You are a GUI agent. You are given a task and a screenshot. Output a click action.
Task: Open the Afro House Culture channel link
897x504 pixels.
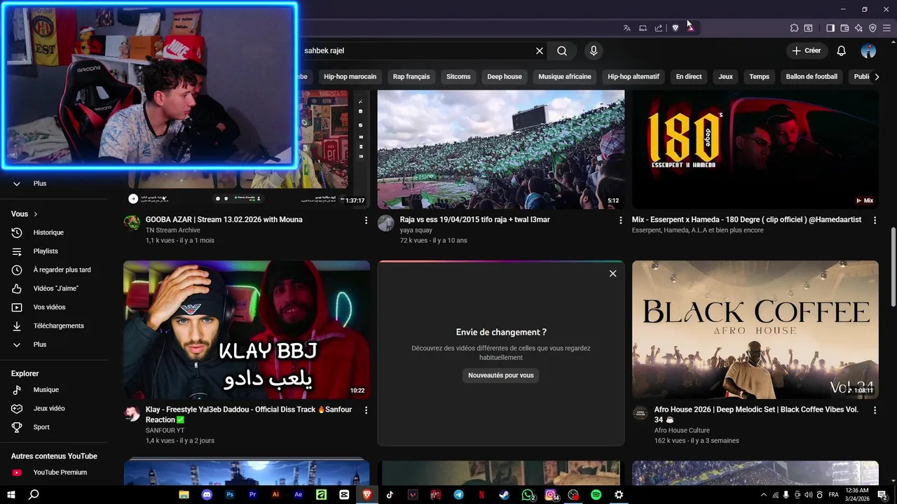coord(682,430)
